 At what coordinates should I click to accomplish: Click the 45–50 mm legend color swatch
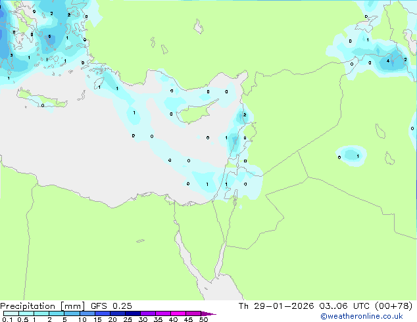click(x=193, y=313)
